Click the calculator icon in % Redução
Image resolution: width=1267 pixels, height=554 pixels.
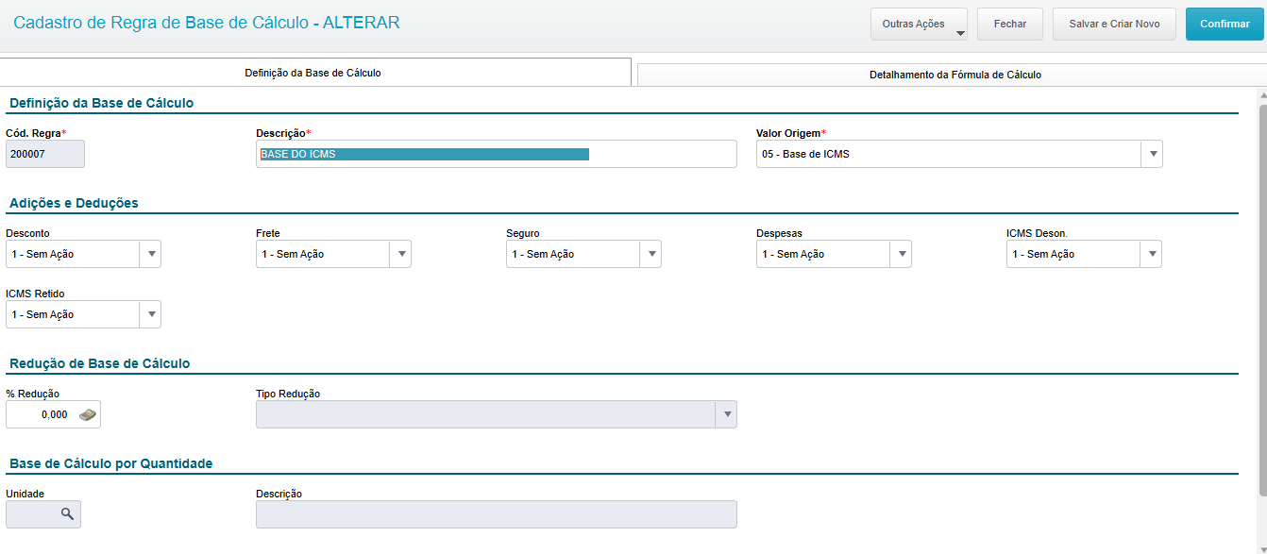click(88, 414)
